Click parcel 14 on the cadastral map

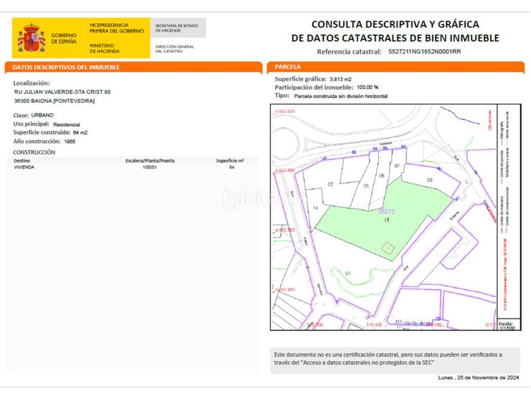coord(315,208)
